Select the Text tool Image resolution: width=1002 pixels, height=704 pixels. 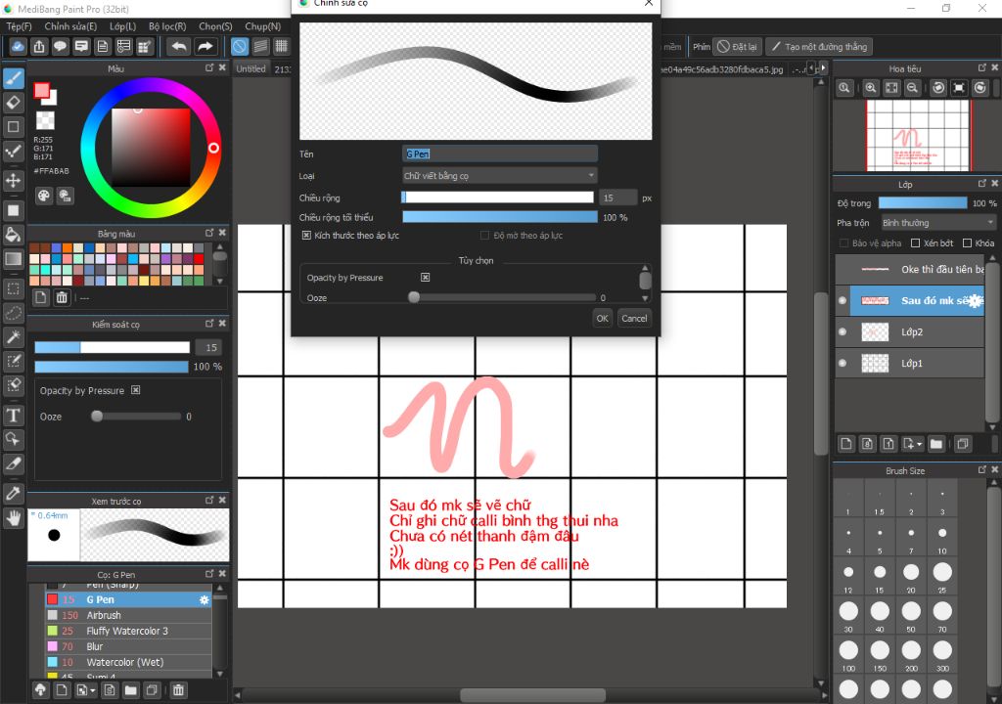click(14, 416)
